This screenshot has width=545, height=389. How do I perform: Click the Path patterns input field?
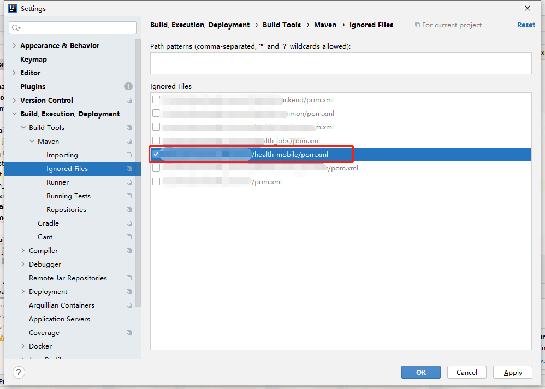pos(341,63)
